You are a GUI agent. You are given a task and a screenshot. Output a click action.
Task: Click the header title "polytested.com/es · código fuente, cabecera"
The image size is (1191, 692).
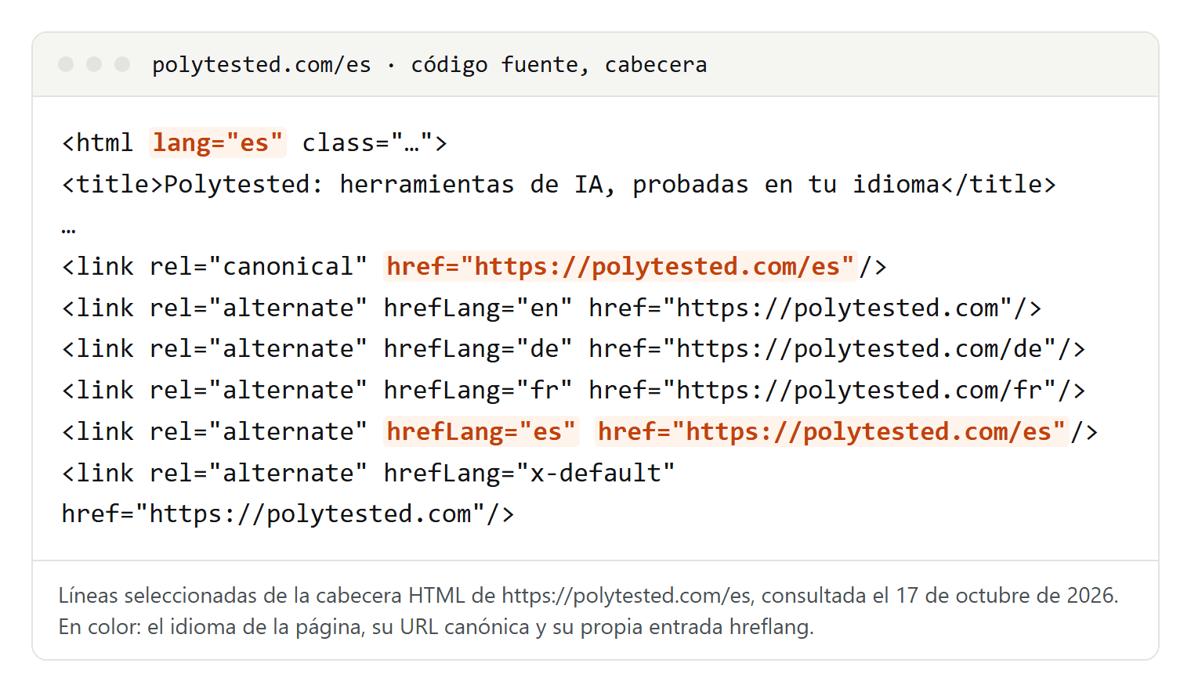[429, 64]
